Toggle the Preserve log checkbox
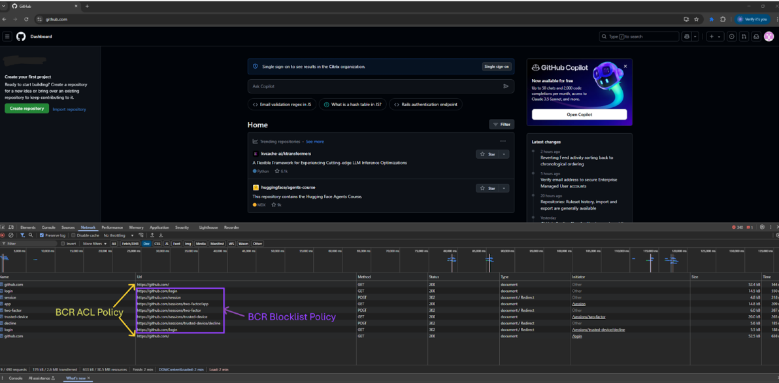 click(42, 235)
